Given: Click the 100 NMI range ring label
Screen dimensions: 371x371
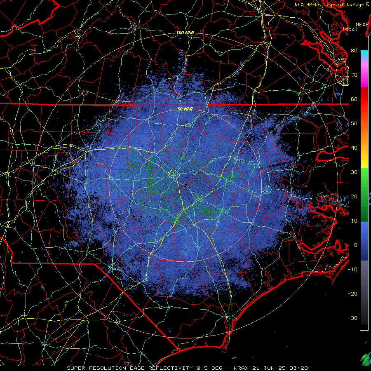Looking at the screenshot, I should (x=185, y=33).
